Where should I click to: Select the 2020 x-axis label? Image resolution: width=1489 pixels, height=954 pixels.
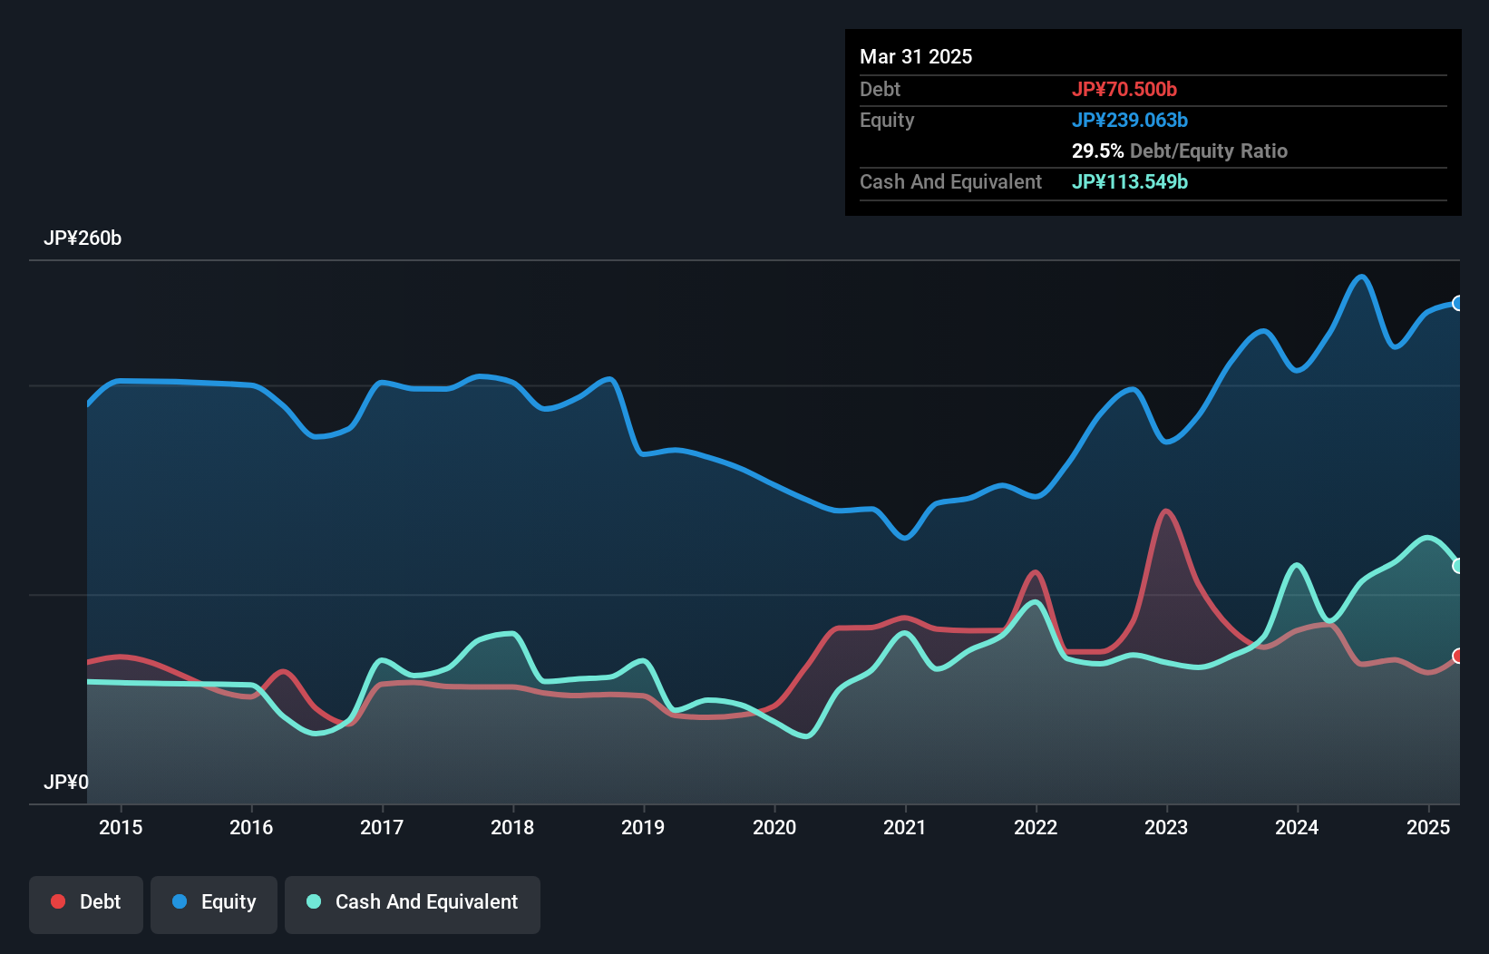tap(774, 827)
